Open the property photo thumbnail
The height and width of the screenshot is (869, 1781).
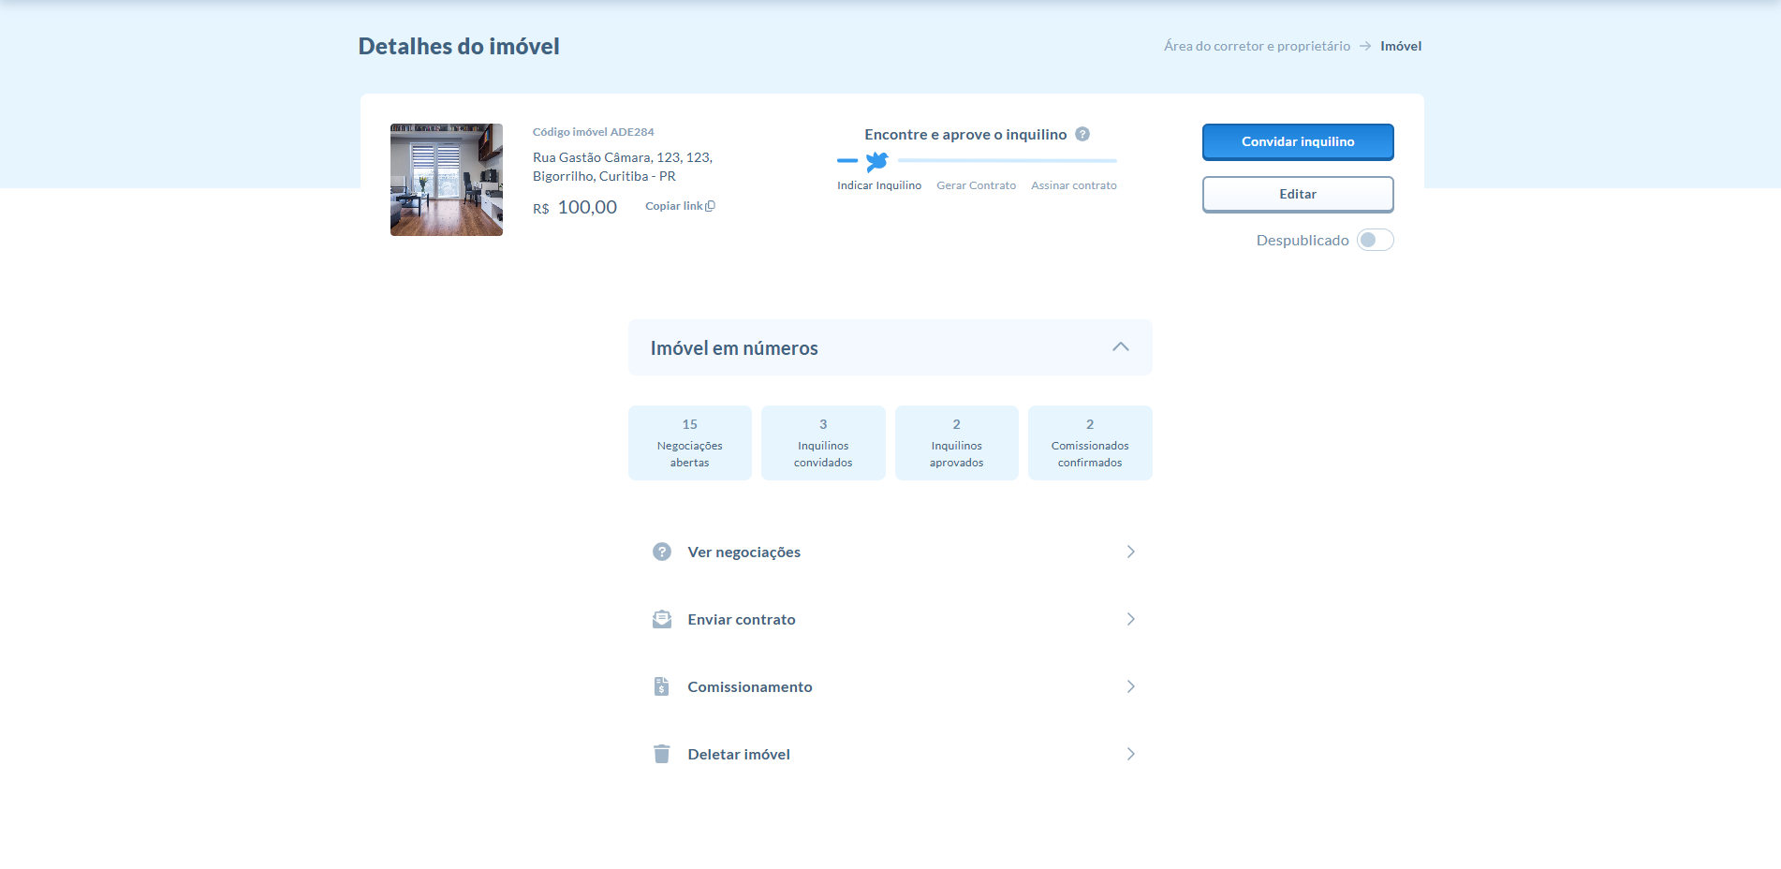point(447,180)
